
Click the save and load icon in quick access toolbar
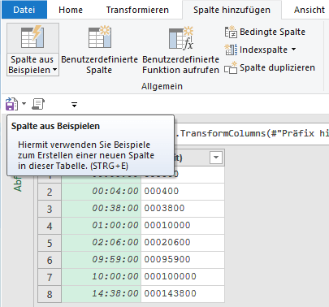click(11, 104)
